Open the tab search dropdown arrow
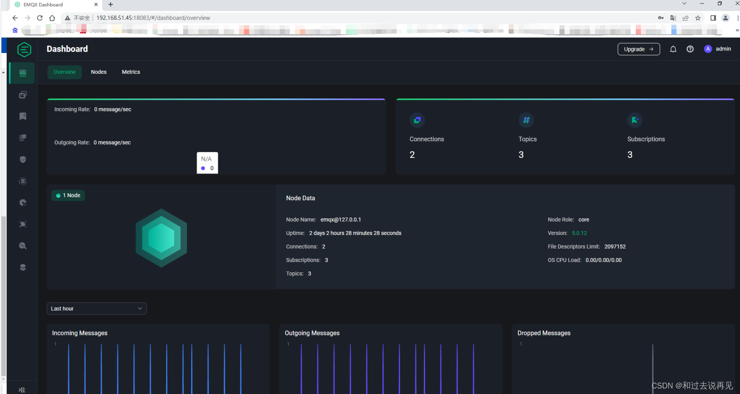Screen dimensions: 740x394 click(x=684, y=4)
